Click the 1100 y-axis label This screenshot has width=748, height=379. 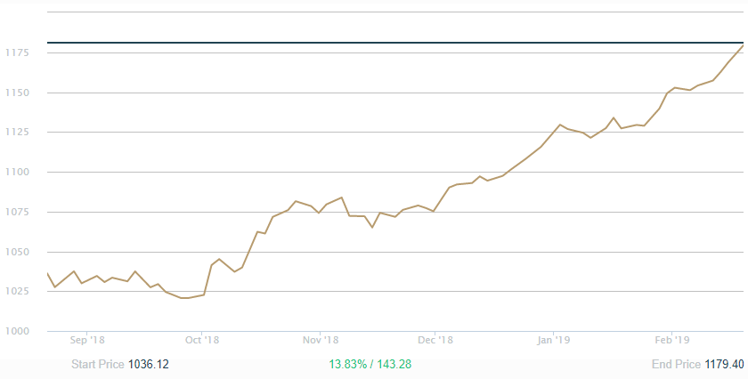coord(17,173)
